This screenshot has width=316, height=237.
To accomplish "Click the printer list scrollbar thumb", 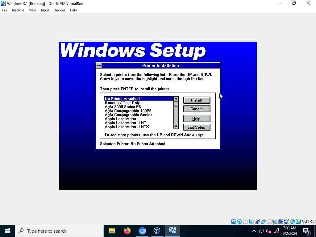I will point(176,104).
